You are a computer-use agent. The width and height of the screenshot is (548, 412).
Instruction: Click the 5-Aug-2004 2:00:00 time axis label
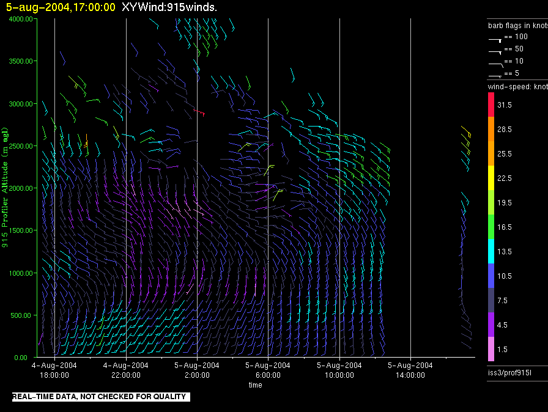coord(197,370)
